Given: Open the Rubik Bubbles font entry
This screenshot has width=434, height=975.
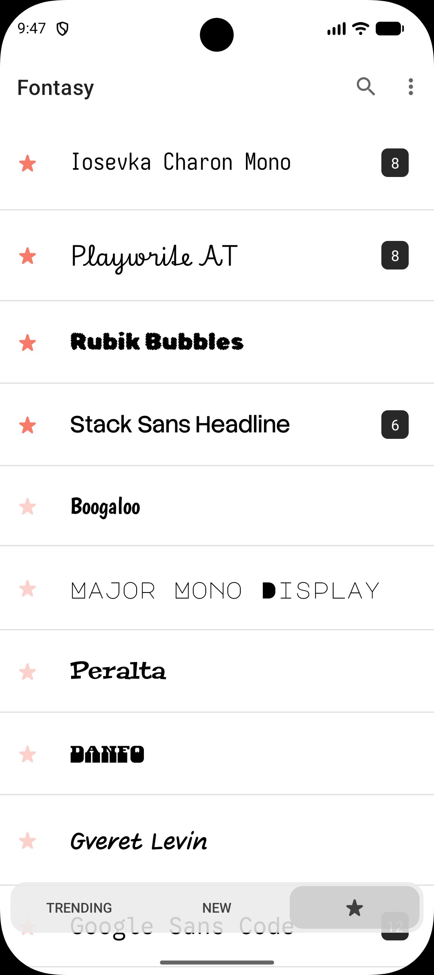Looking at the screenshot, I should (x=217, y=342).
